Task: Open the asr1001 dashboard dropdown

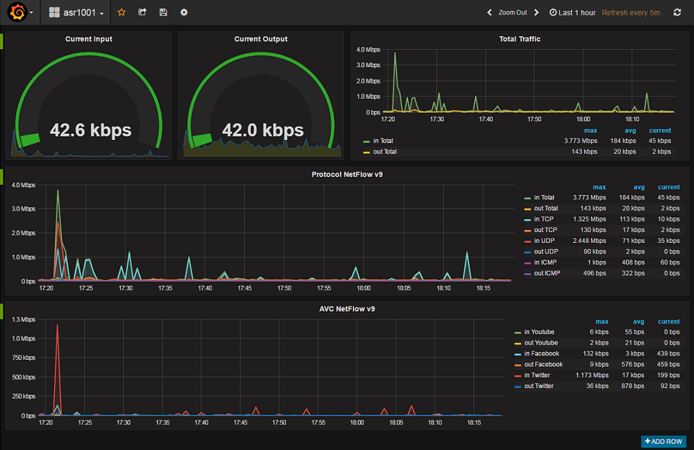Action: coord(79,12)
